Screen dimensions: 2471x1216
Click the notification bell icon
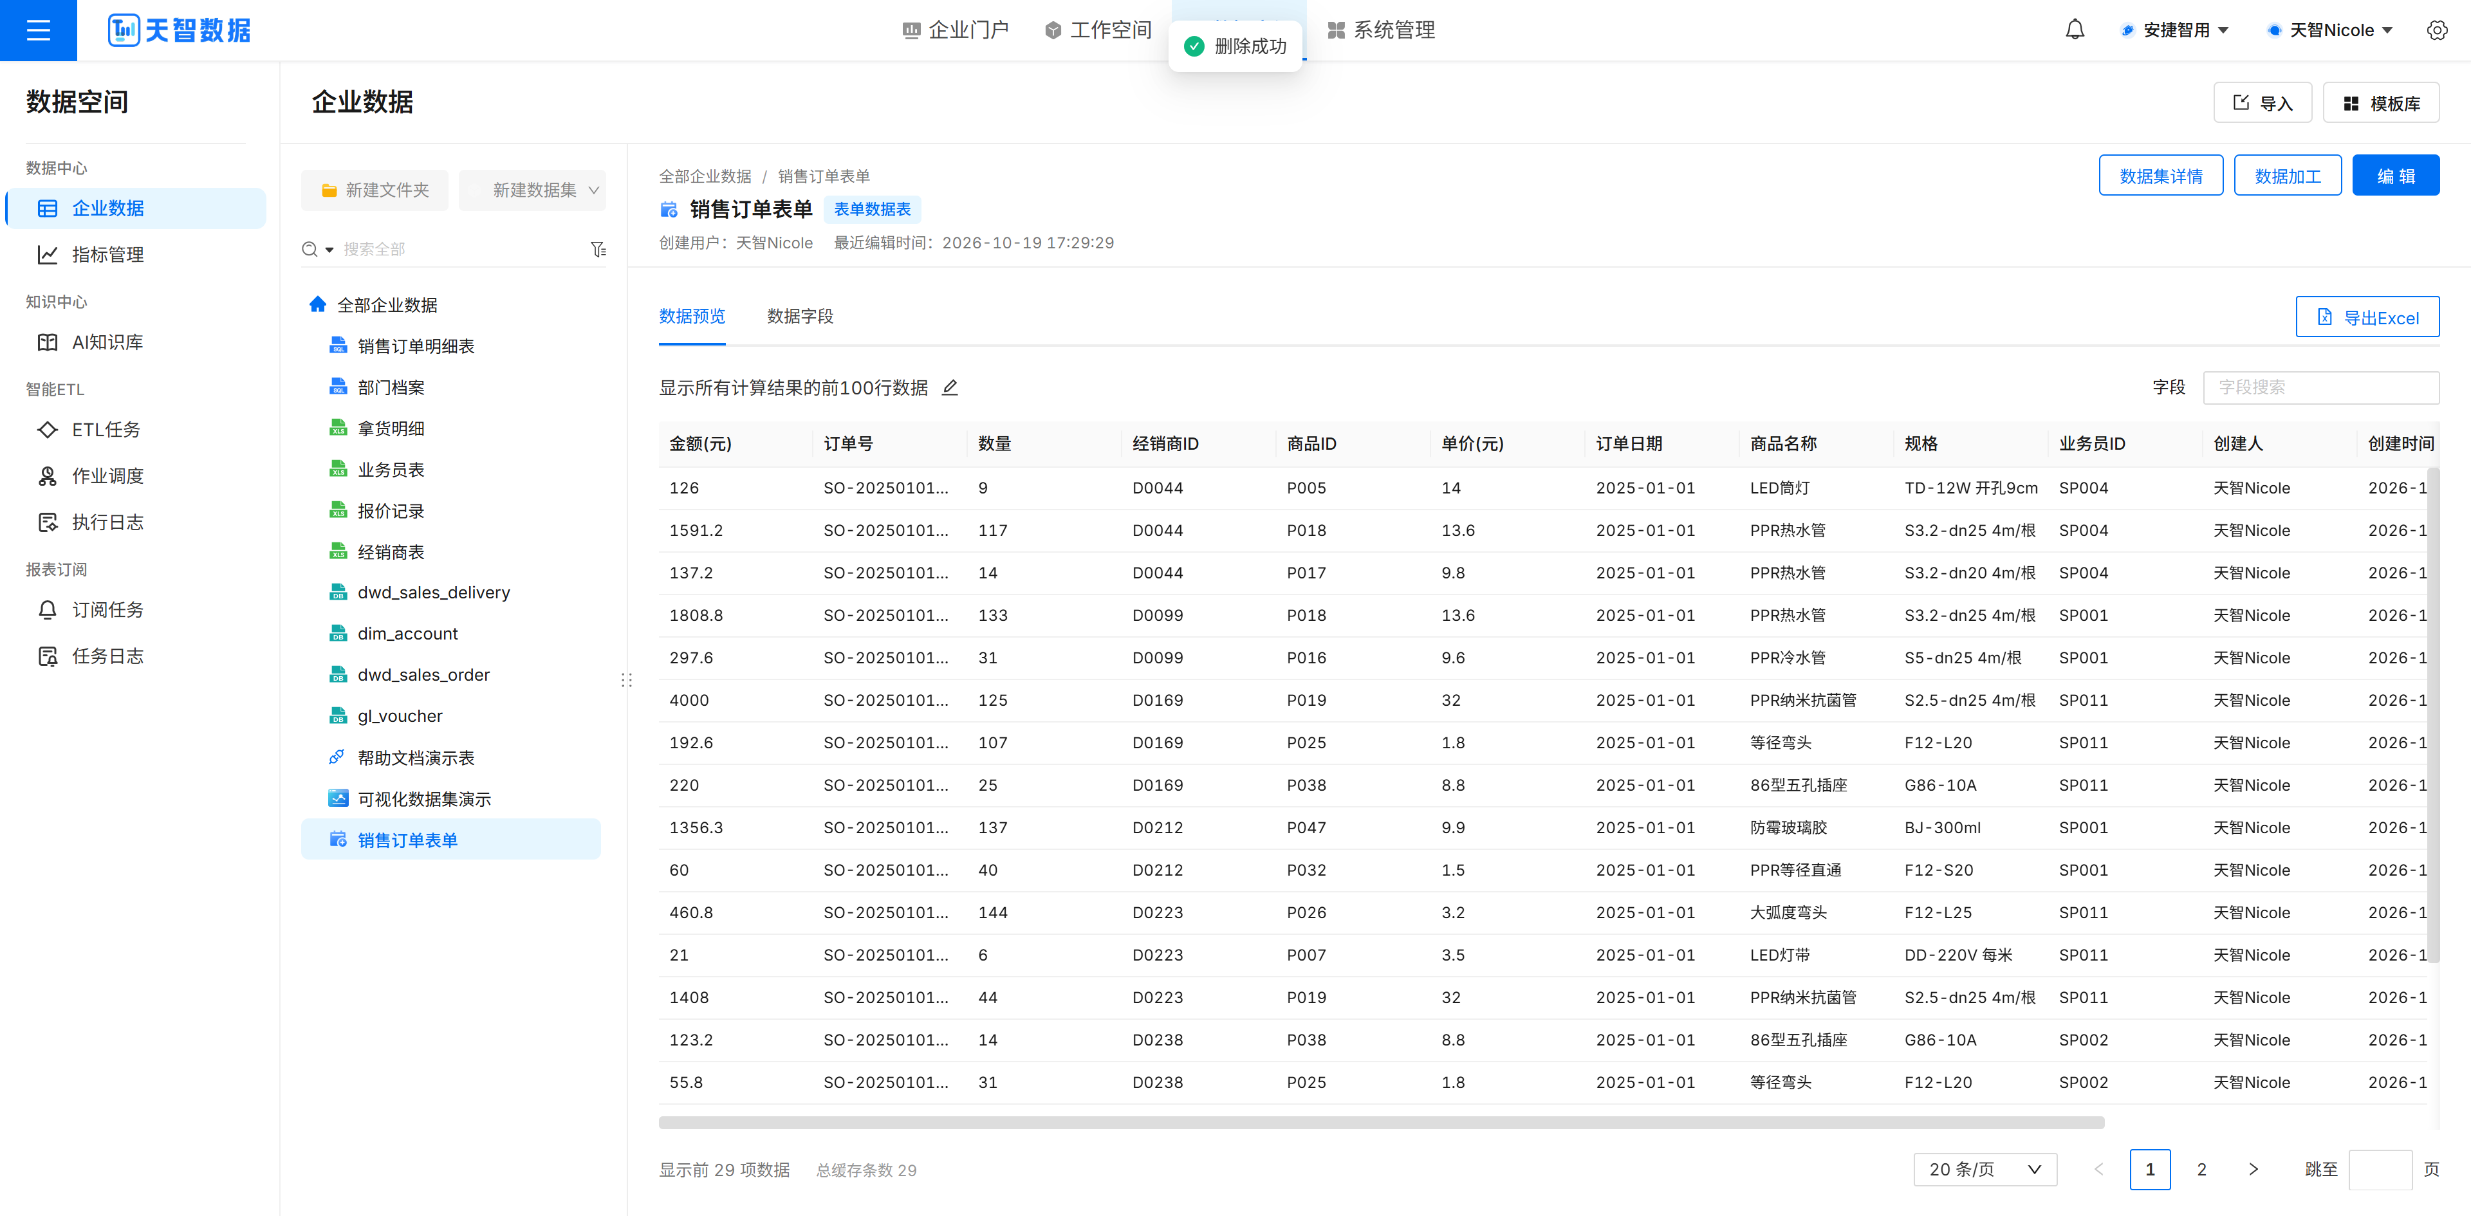(2074, 30)
